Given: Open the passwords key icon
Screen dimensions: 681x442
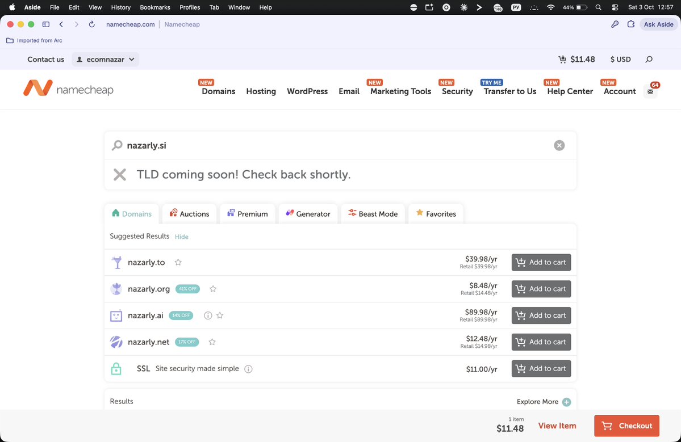Looking at the screenshot, I should (615, 24).
